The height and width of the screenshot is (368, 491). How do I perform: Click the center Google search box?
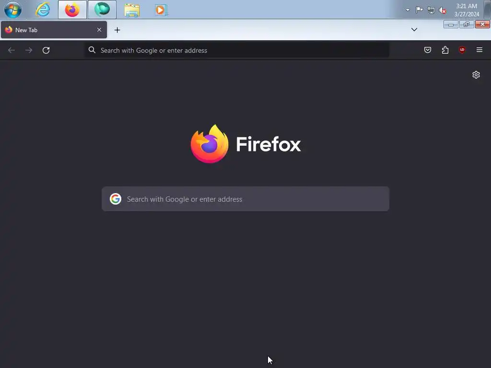(245, 199)
